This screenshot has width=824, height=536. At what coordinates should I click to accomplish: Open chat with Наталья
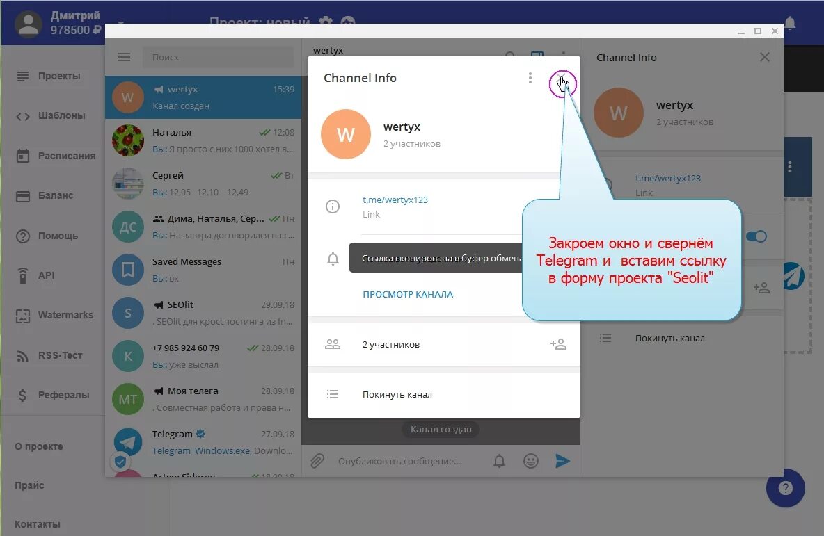click(x=203, y=140)
